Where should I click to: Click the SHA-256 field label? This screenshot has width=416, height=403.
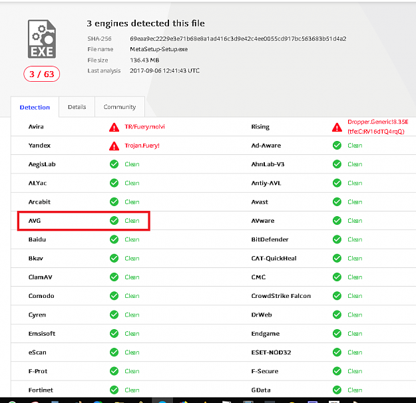pyautogui.click(x=99, y=39)
